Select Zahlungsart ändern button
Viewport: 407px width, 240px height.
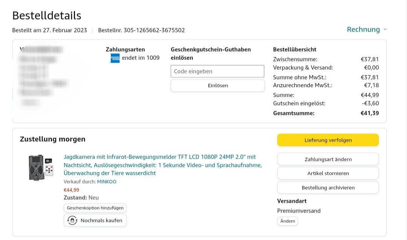pyautogui.click(x=328, y=159)
